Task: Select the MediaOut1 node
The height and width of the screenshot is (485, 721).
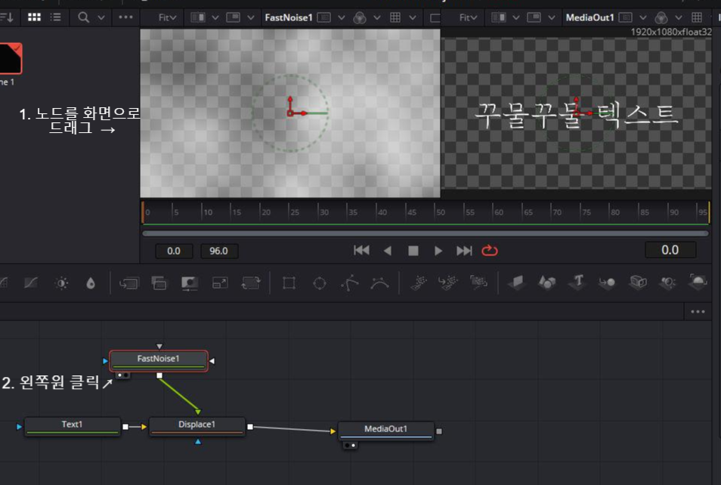Action: click(x=385, y=431)
